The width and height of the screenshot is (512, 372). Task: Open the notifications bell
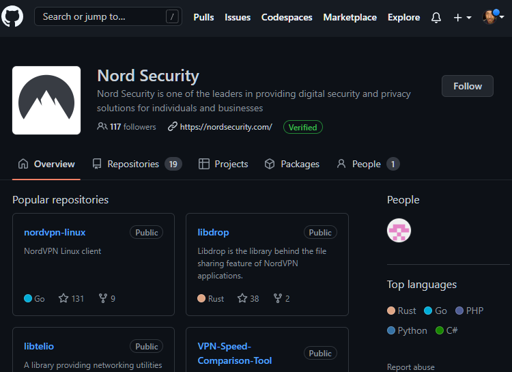(436, 17)
